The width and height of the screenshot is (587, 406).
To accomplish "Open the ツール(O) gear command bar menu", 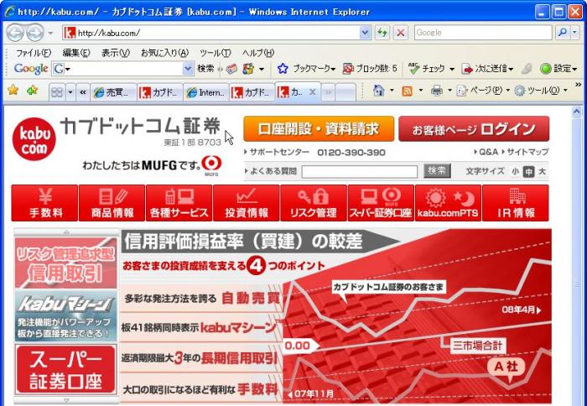I will point(541,91).
